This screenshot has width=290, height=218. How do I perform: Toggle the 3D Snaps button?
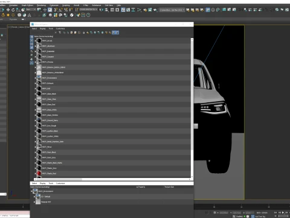click(56, 10)
